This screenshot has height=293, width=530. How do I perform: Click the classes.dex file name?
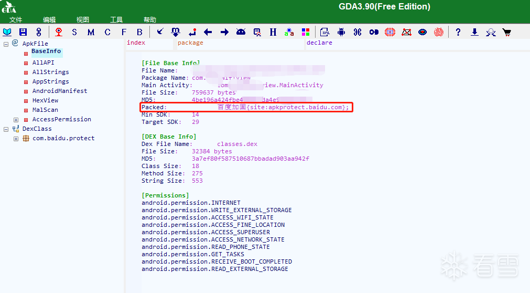(237, 144)
